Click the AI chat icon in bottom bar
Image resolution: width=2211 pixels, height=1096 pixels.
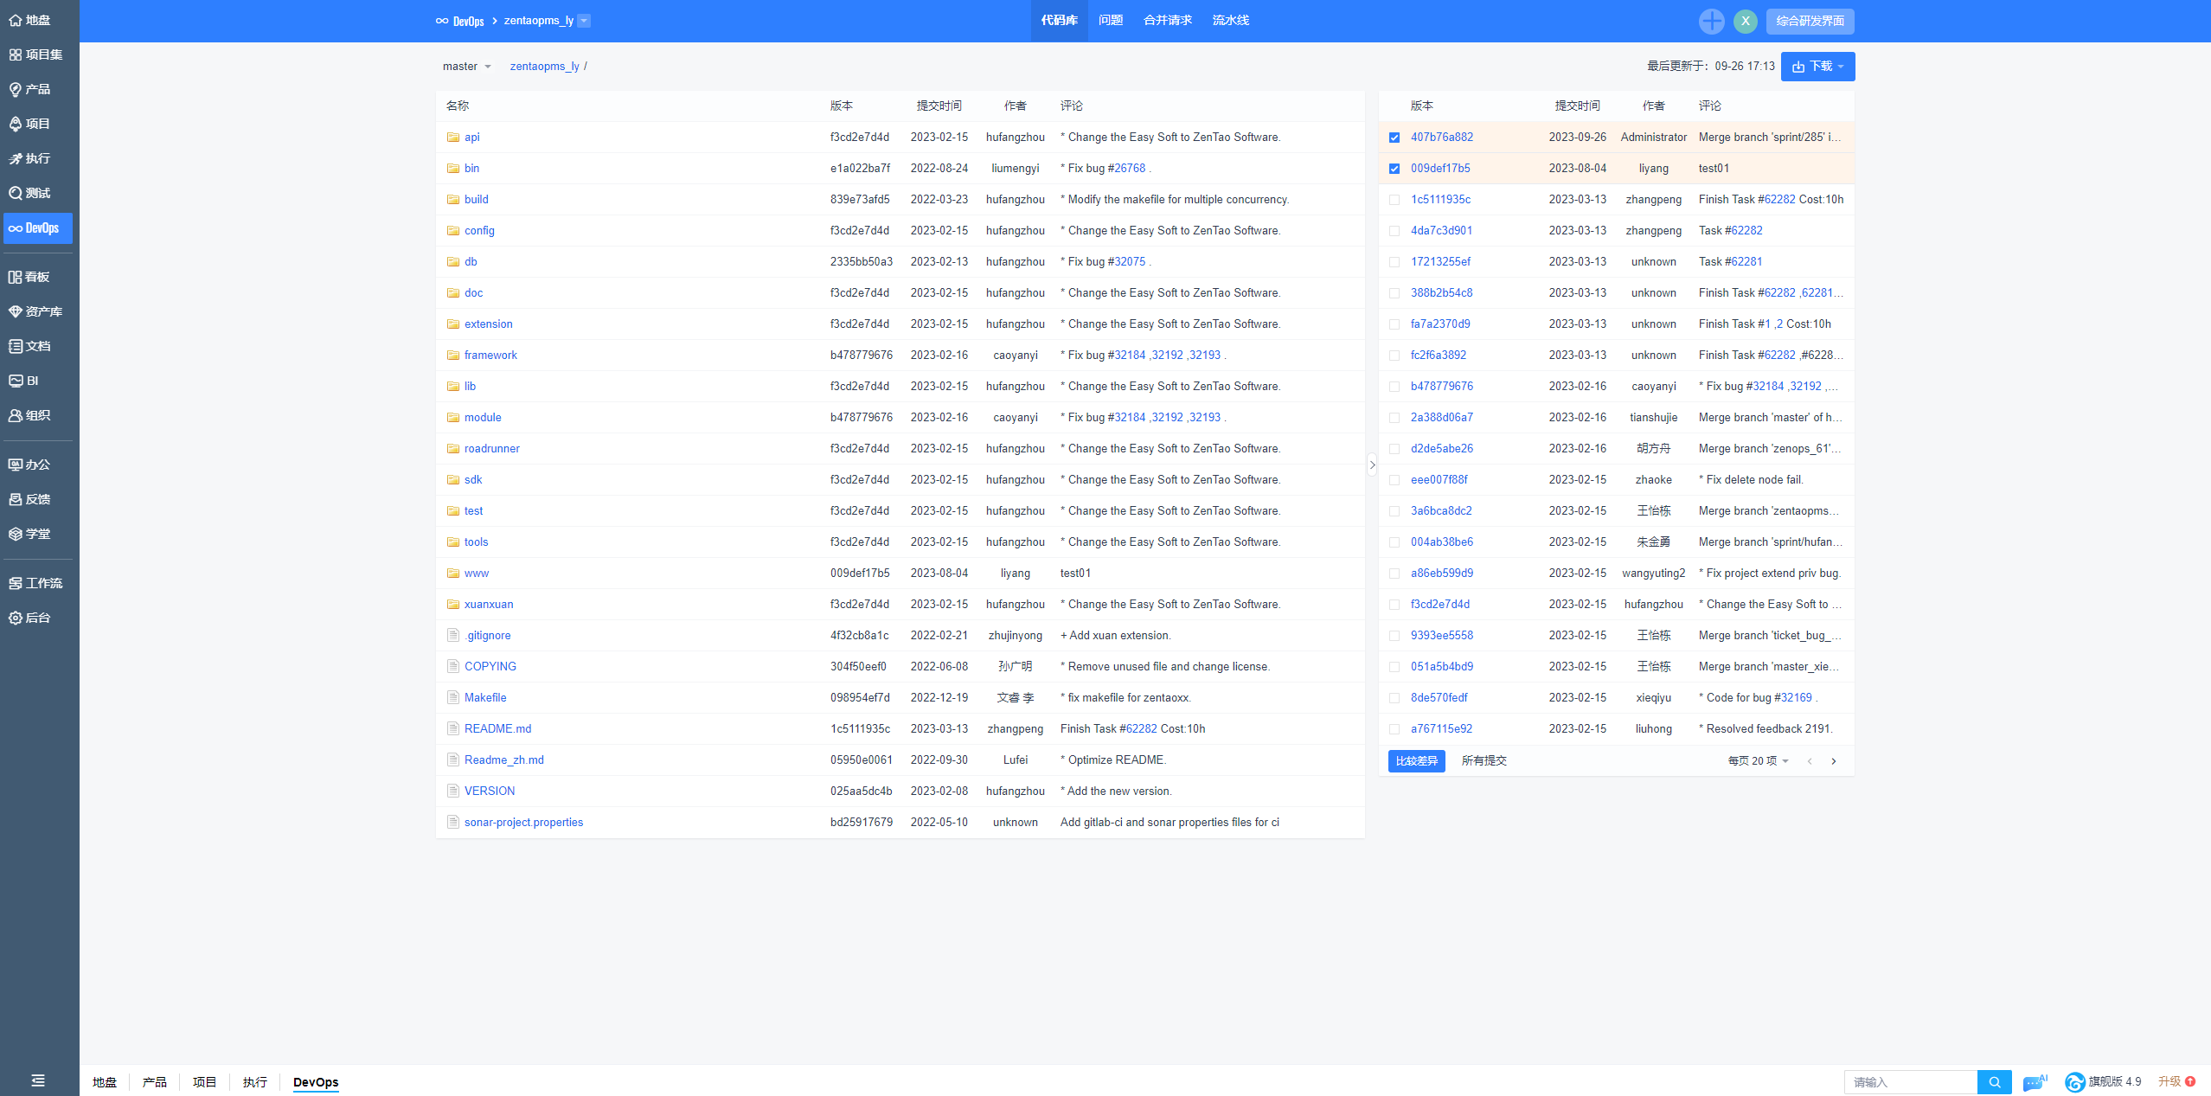pyautogui.click(x=2034, y=1082)
